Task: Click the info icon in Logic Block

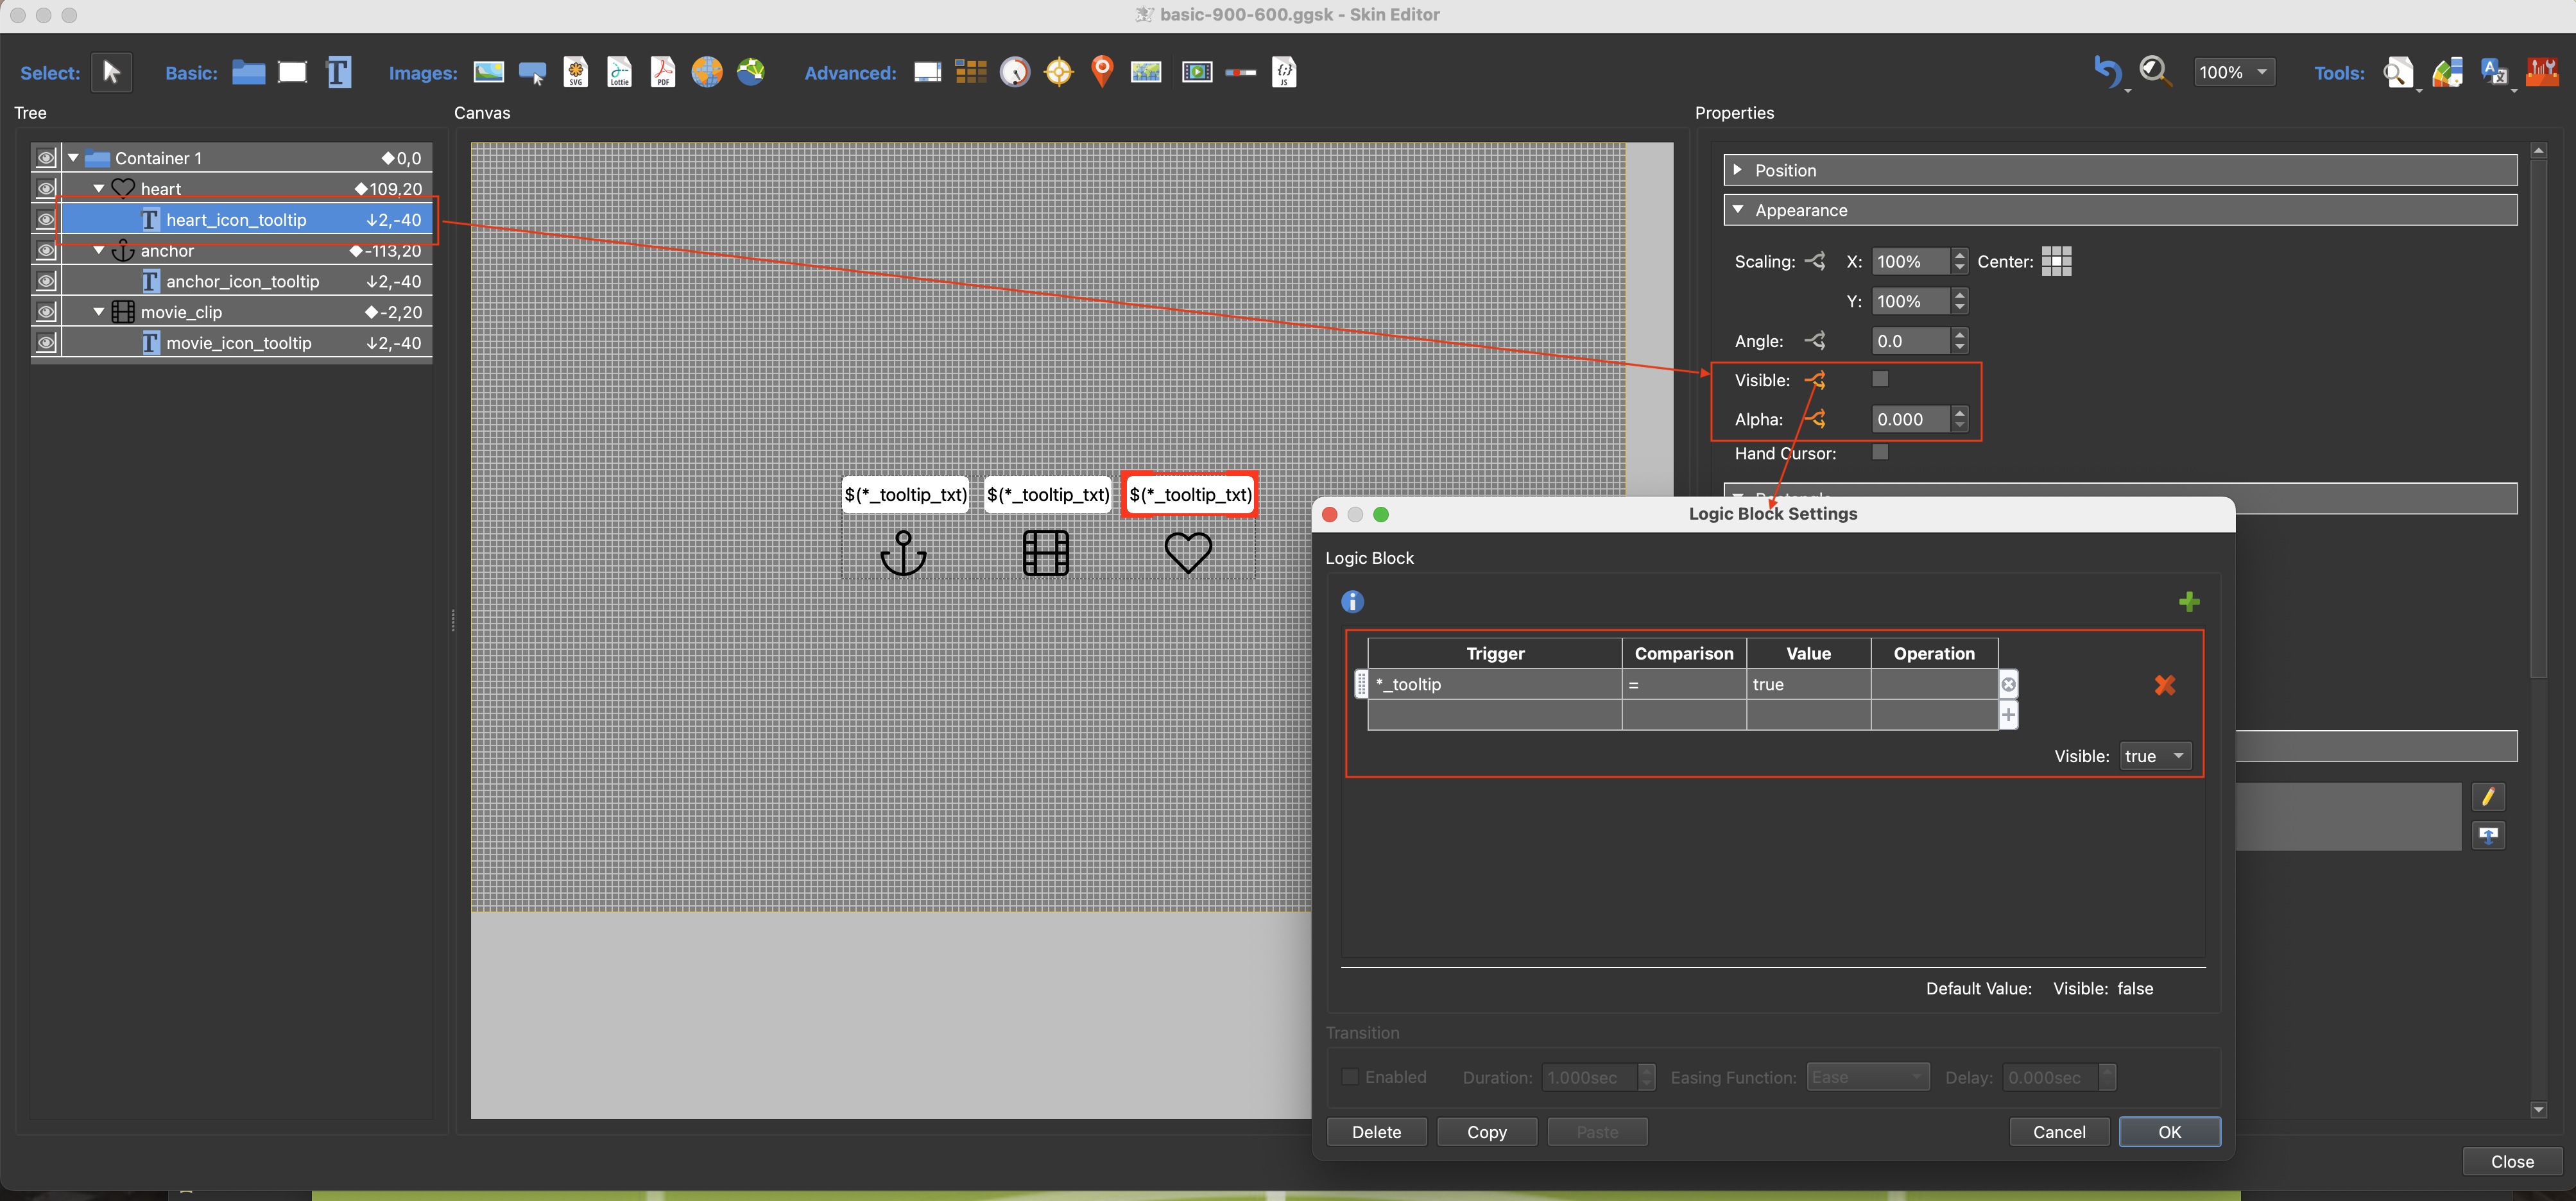Action: point(1352,601)
